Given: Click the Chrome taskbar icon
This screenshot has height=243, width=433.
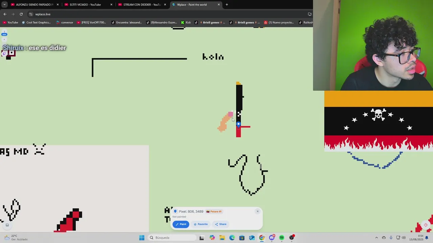Looking at the screenshot, I should coord(262,238).
